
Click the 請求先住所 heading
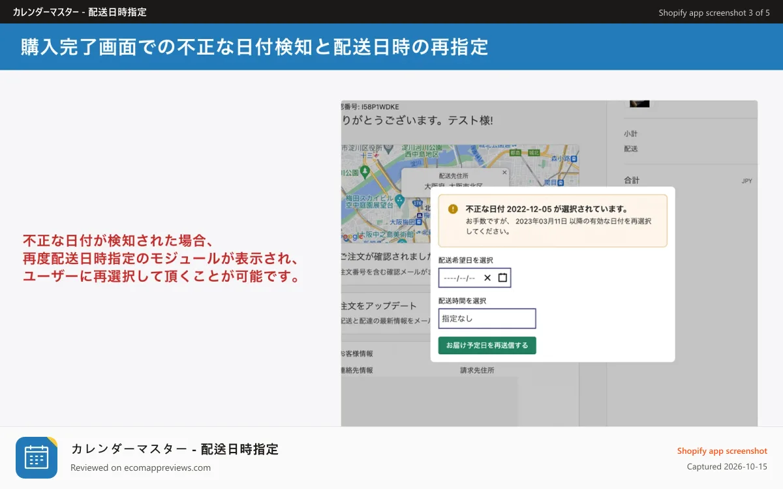[477, 370]
